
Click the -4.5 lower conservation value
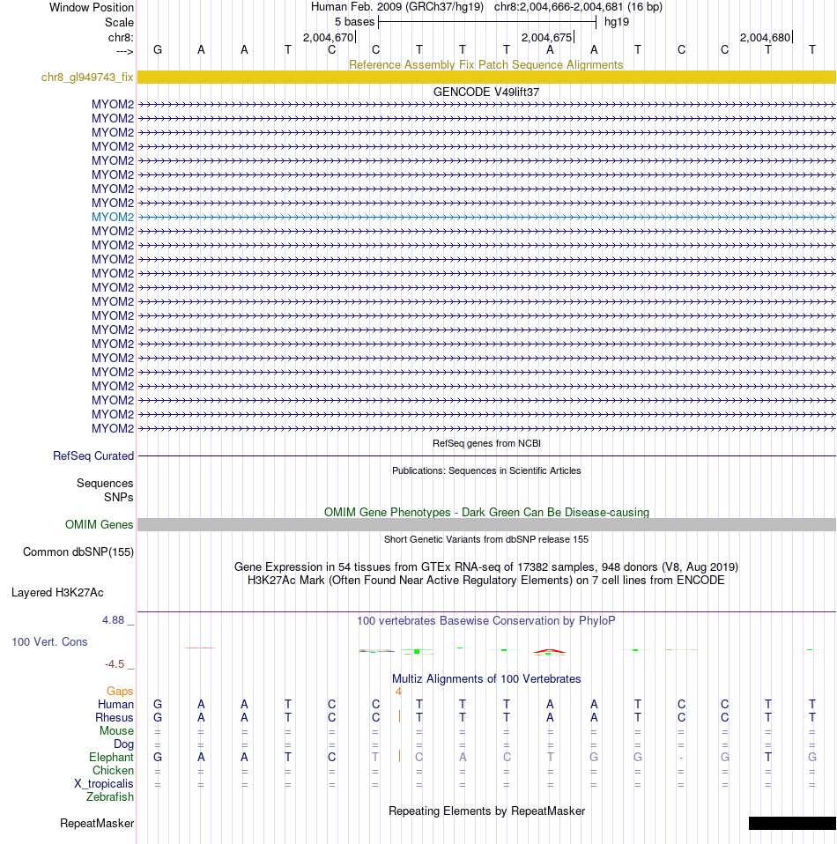[x=115, y=664]
